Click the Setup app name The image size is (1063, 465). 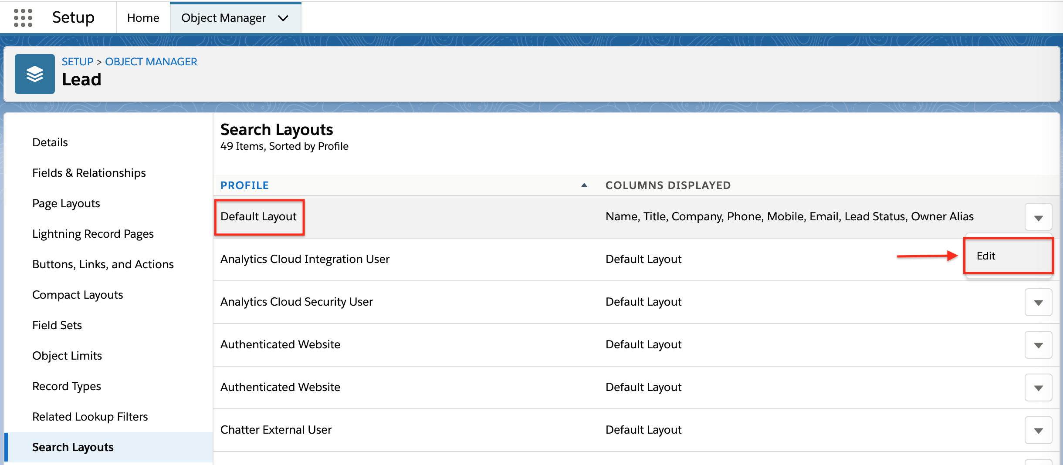pos(73,17)
